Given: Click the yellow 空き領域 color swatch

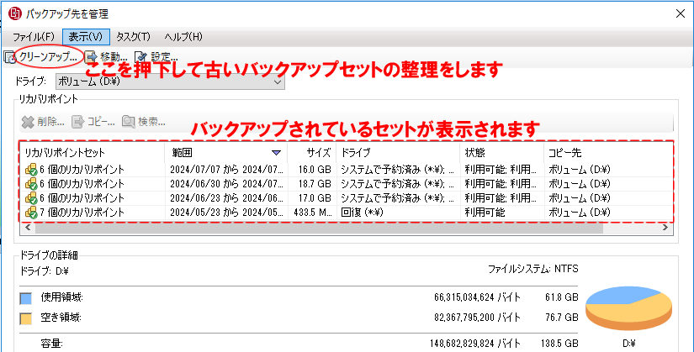Looking at the screenshot, I should (x=26, y=318).
